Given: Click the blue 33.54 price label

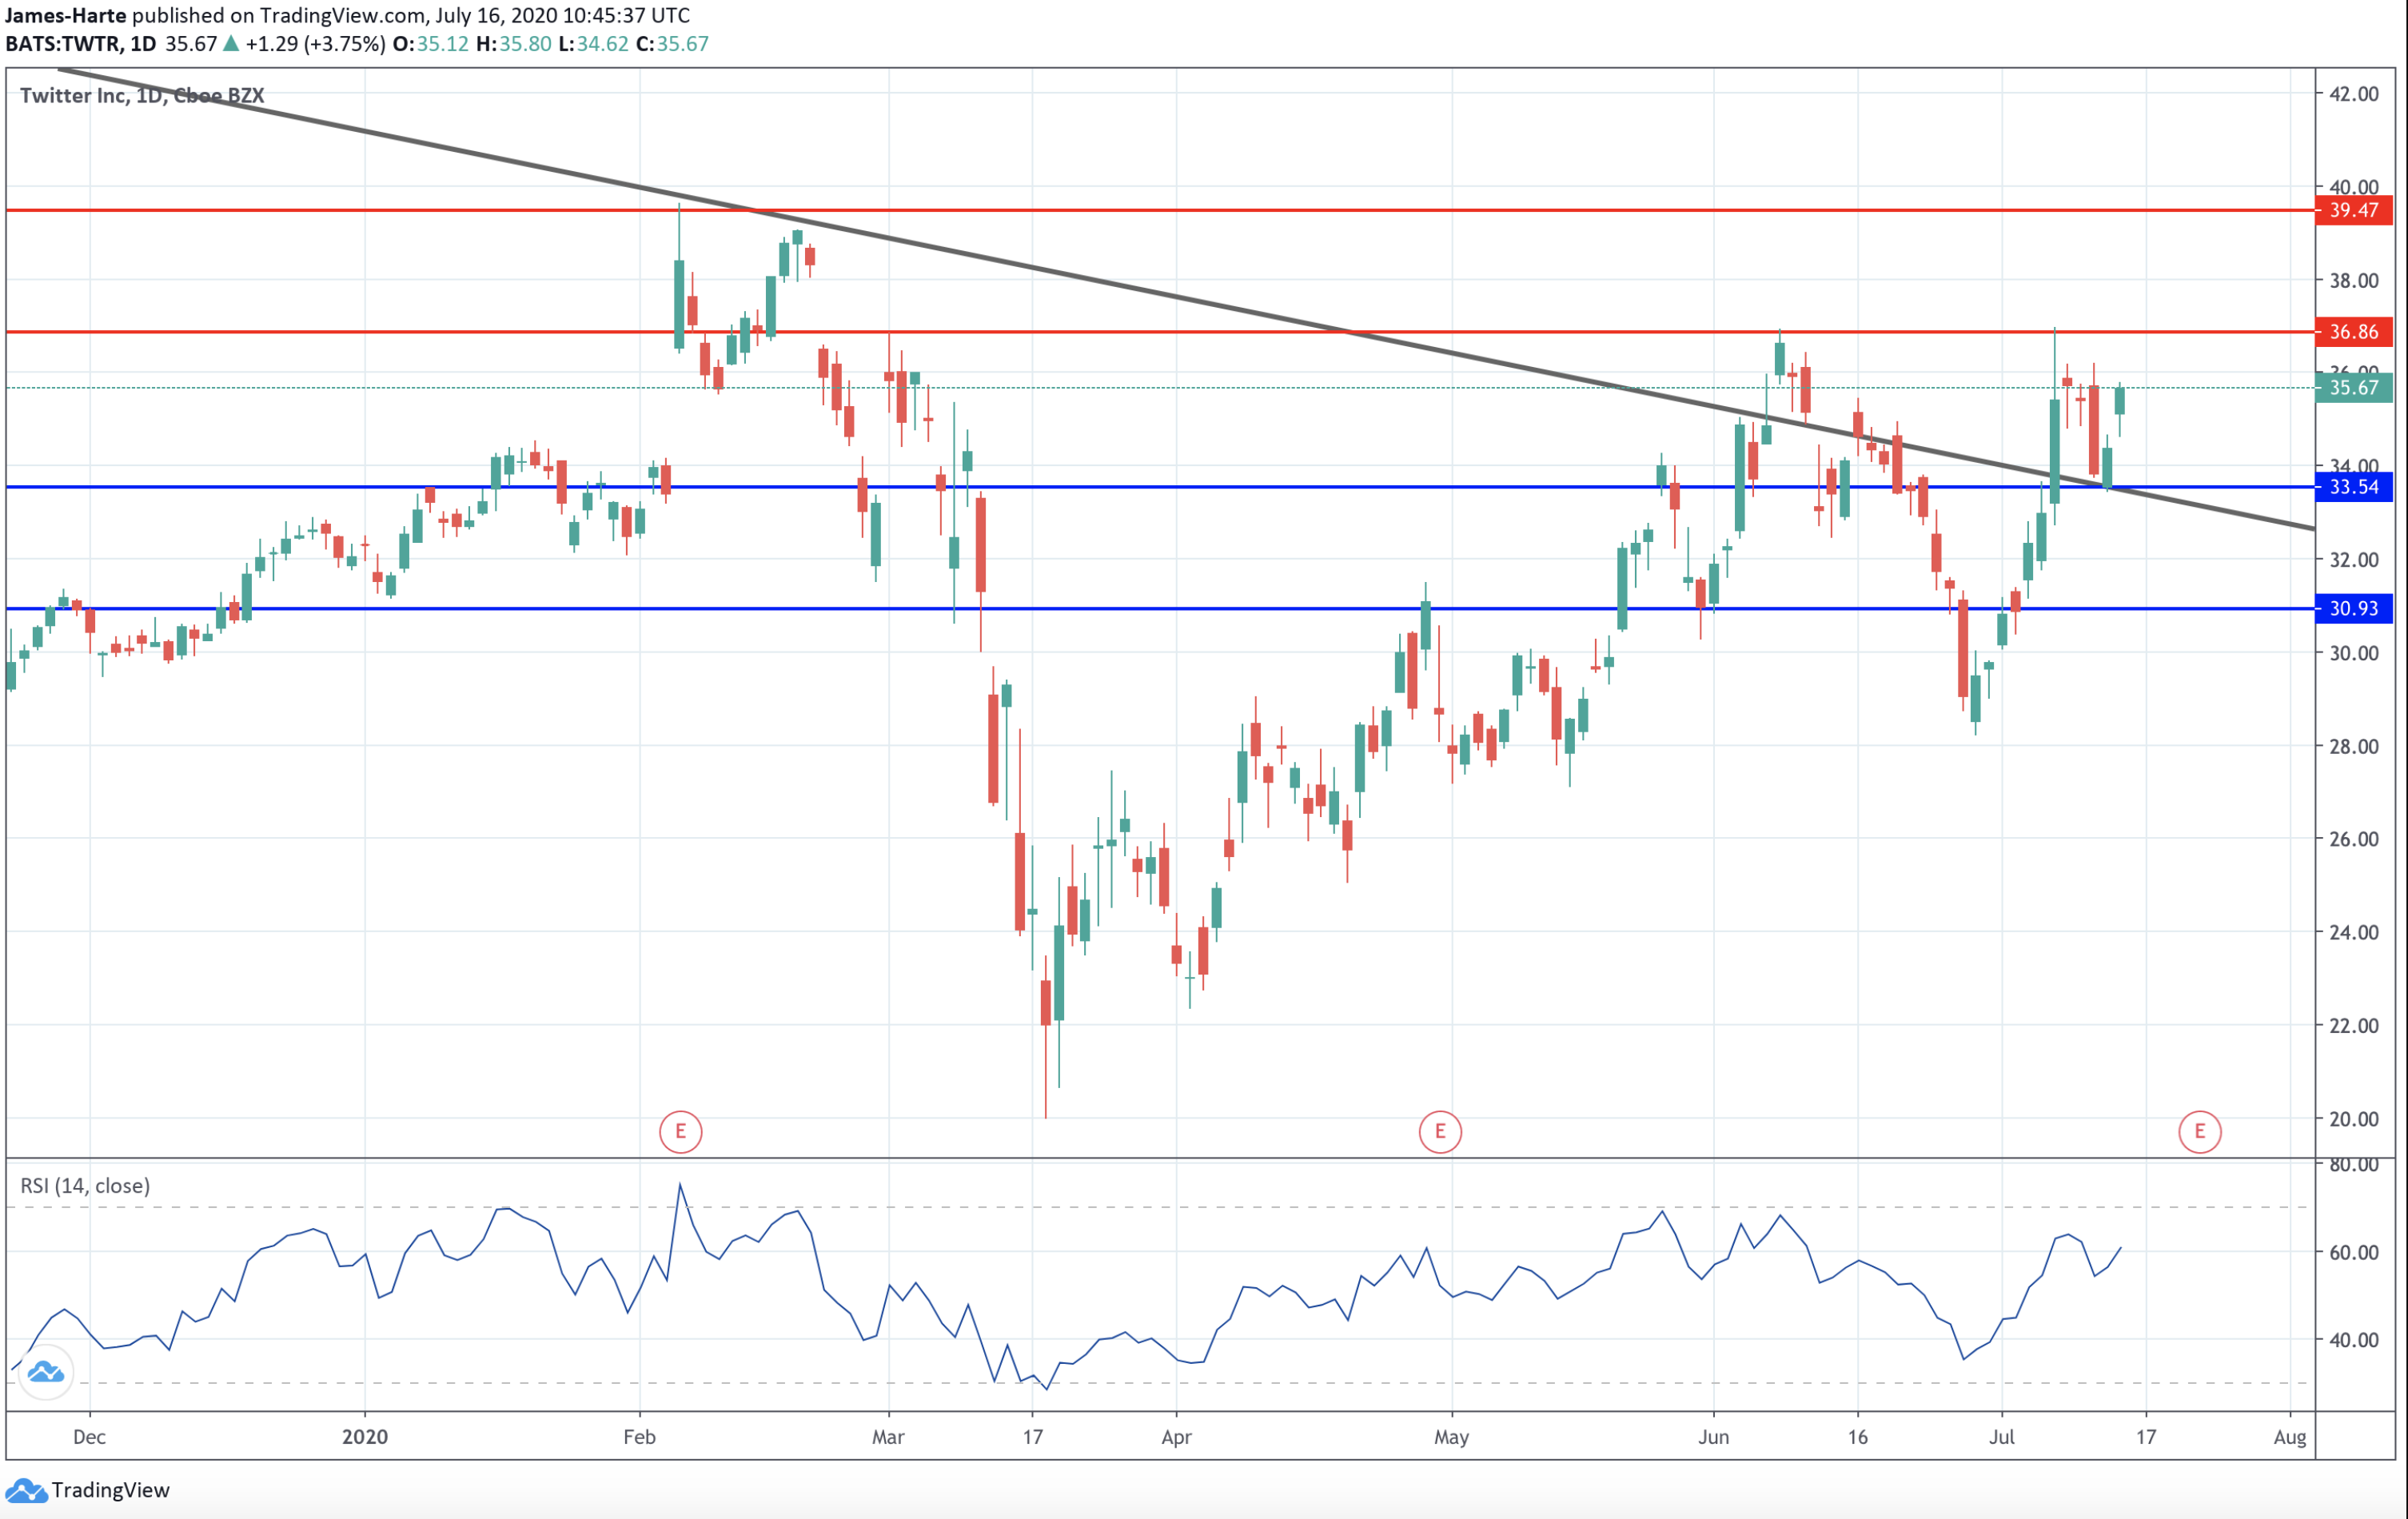Looking at the screenshot, I should pyautogui.click(x=2353, y=487).
